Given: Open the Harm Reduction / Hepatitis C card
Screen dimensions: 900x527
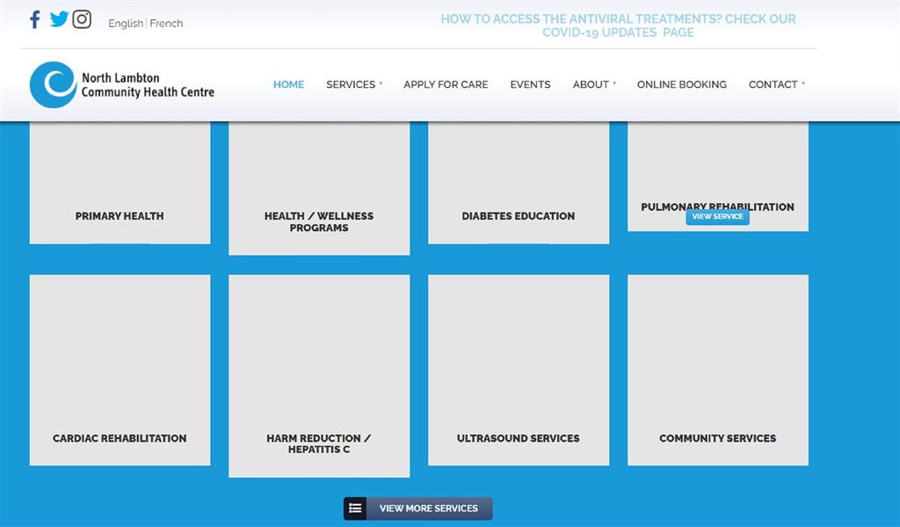Looking at the screenshot, I should tap(319, 376).
